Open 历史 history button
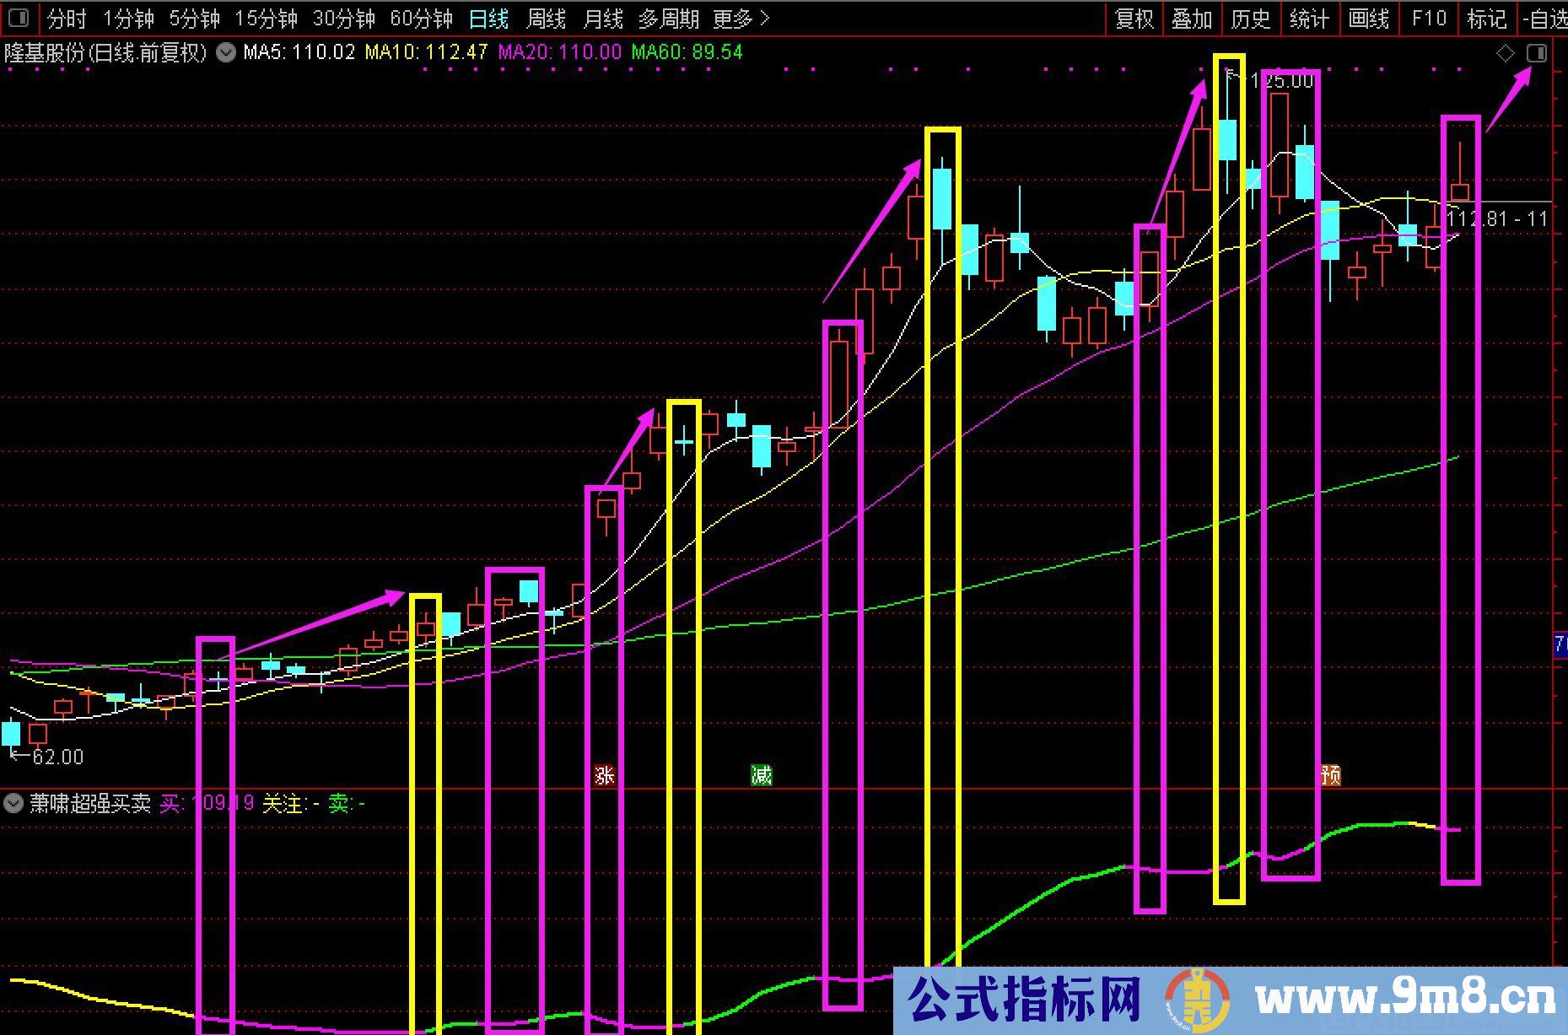Screen dimensions: 1568x1035 click(1250, 19)
